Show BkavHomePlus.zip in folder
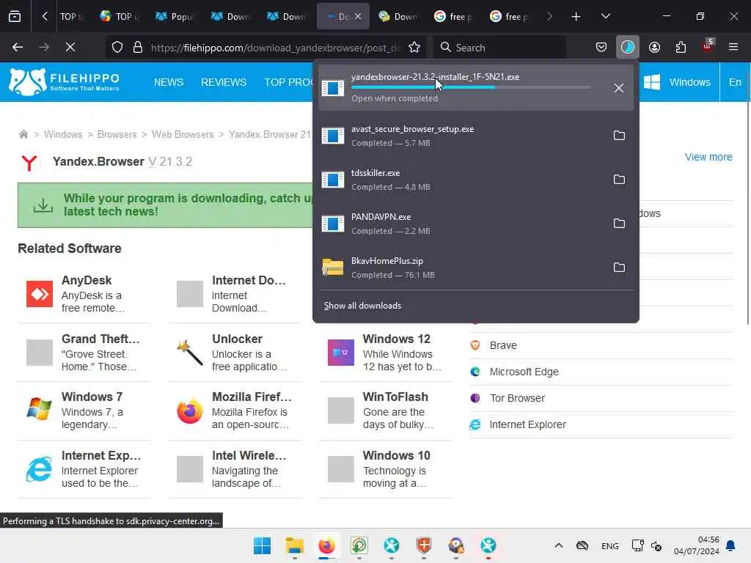 (619, 268)
